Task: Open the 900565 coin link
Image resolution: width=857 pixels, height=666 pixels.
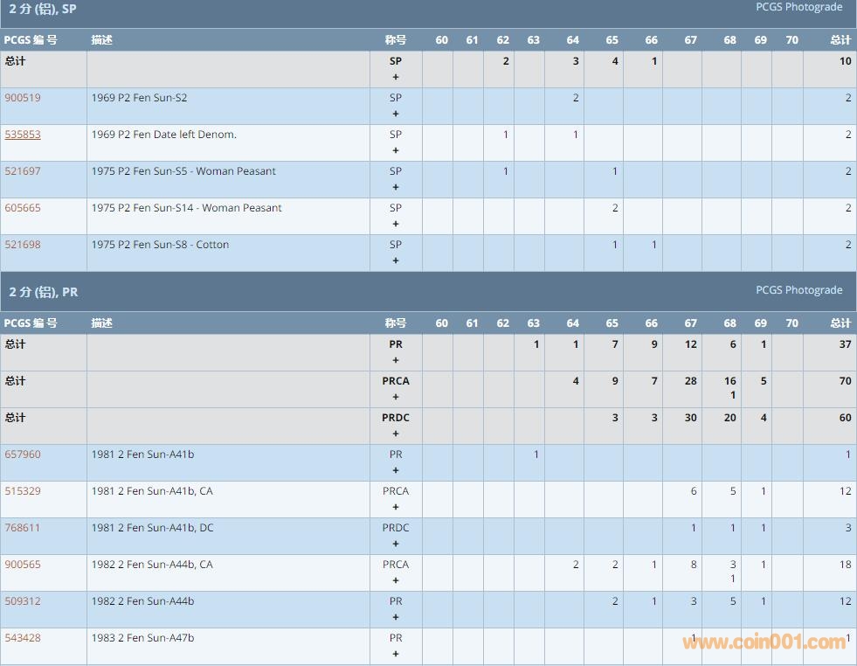Action: pyautogui.click(x=23, y=565)
